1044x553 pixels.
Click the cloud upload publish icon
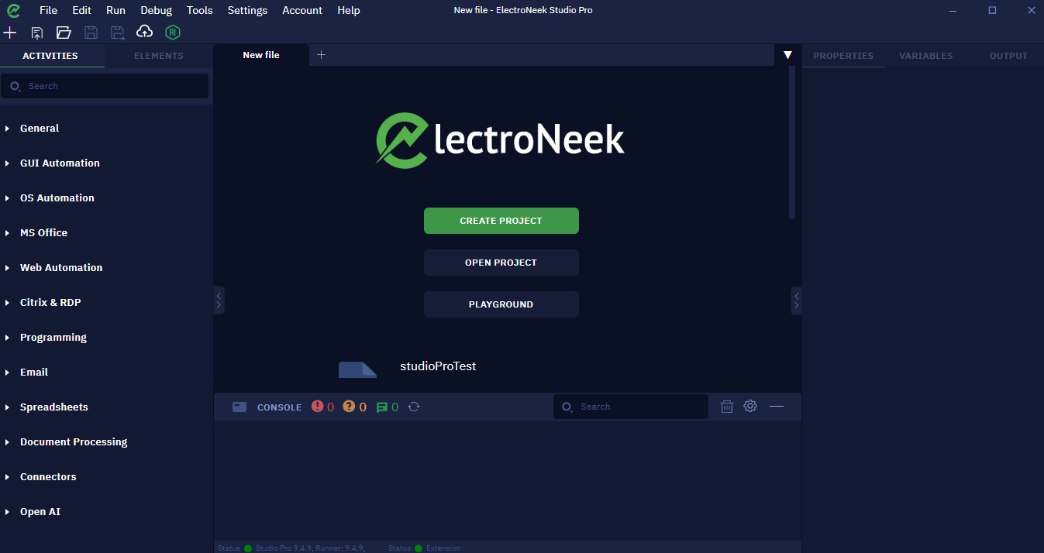pos(144,32)
